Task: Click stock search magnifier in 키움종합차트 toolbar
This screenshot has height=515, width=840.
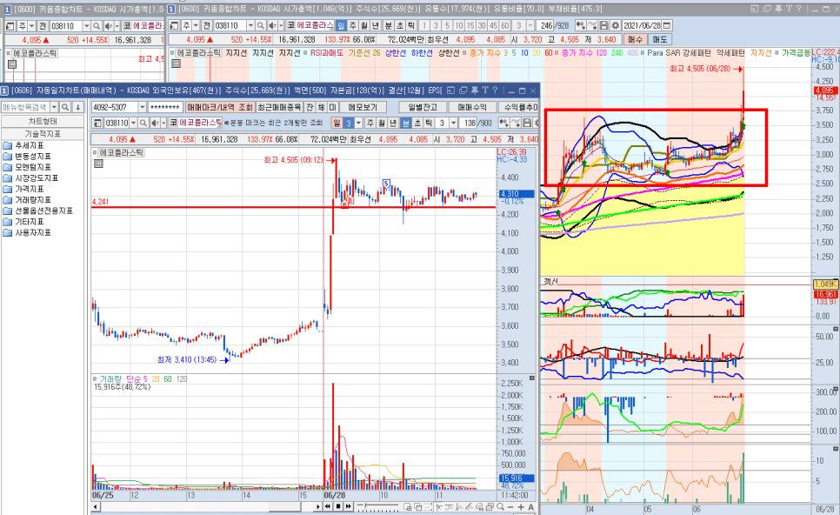Action: click(260, 26)
